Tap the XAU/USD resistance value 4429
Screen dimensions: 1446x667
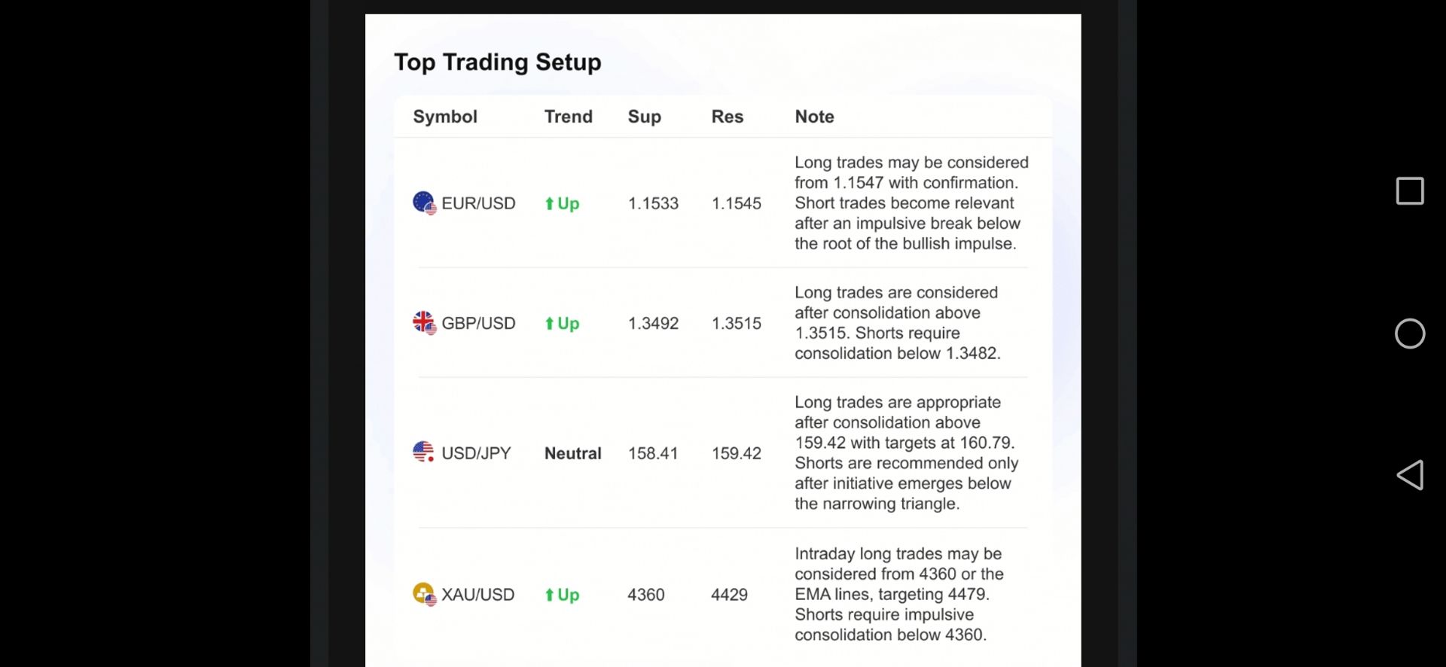coord(729,595)
